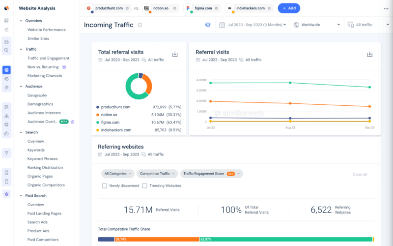This screenshot has width=393, height=246.
Task: Click the 6,522 Referring Websites value
Action: coord(321,210)
